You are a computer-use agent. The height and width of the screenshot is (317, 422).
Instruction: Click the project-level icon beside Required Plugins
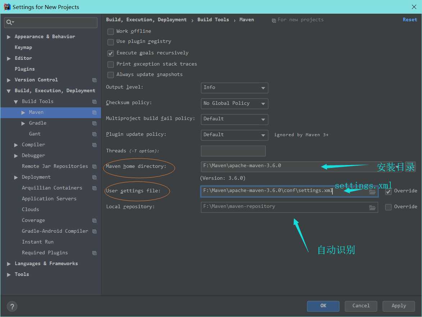[x=95, y=253]
